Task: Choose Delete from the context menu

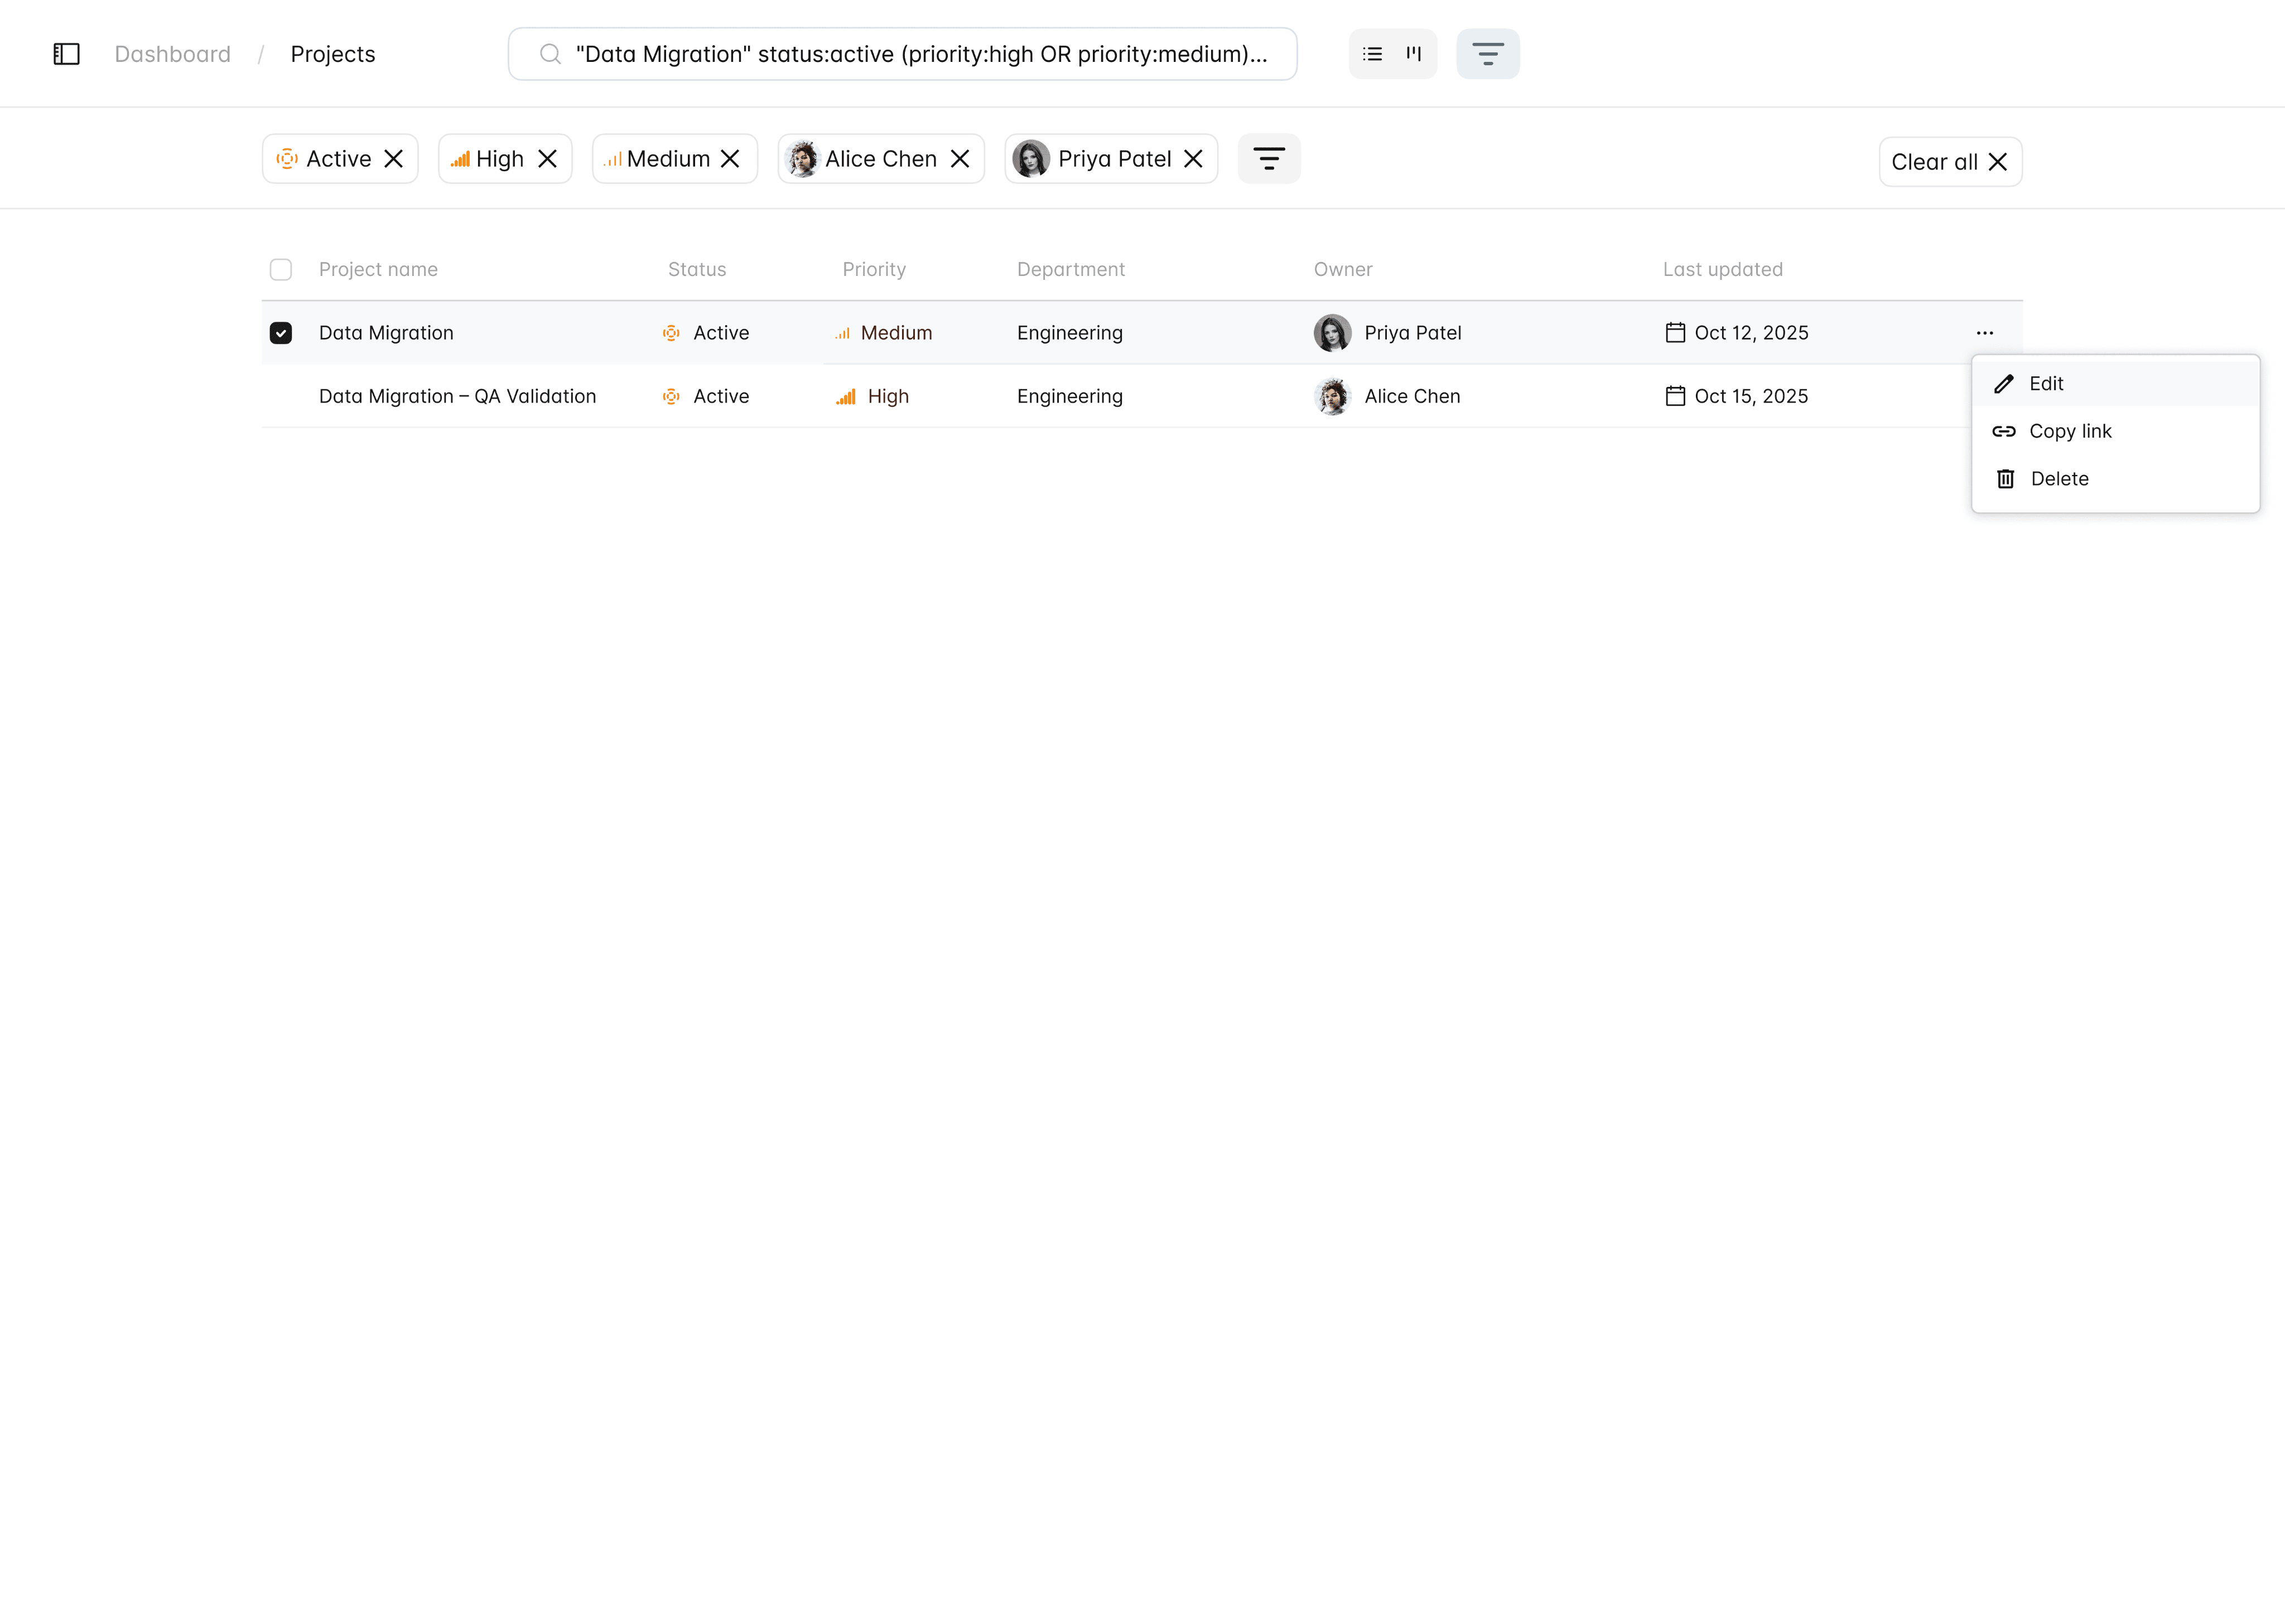Action: tap(2059, 479)
